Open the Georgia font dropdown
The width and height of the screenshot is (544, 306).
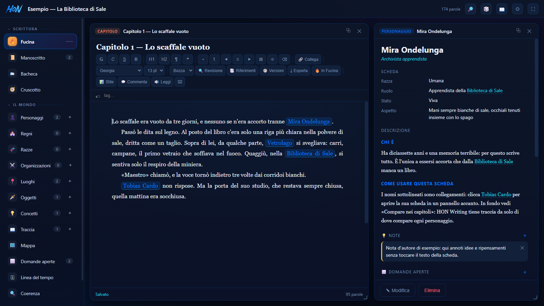pyautogui.click(x=119, y=71)
